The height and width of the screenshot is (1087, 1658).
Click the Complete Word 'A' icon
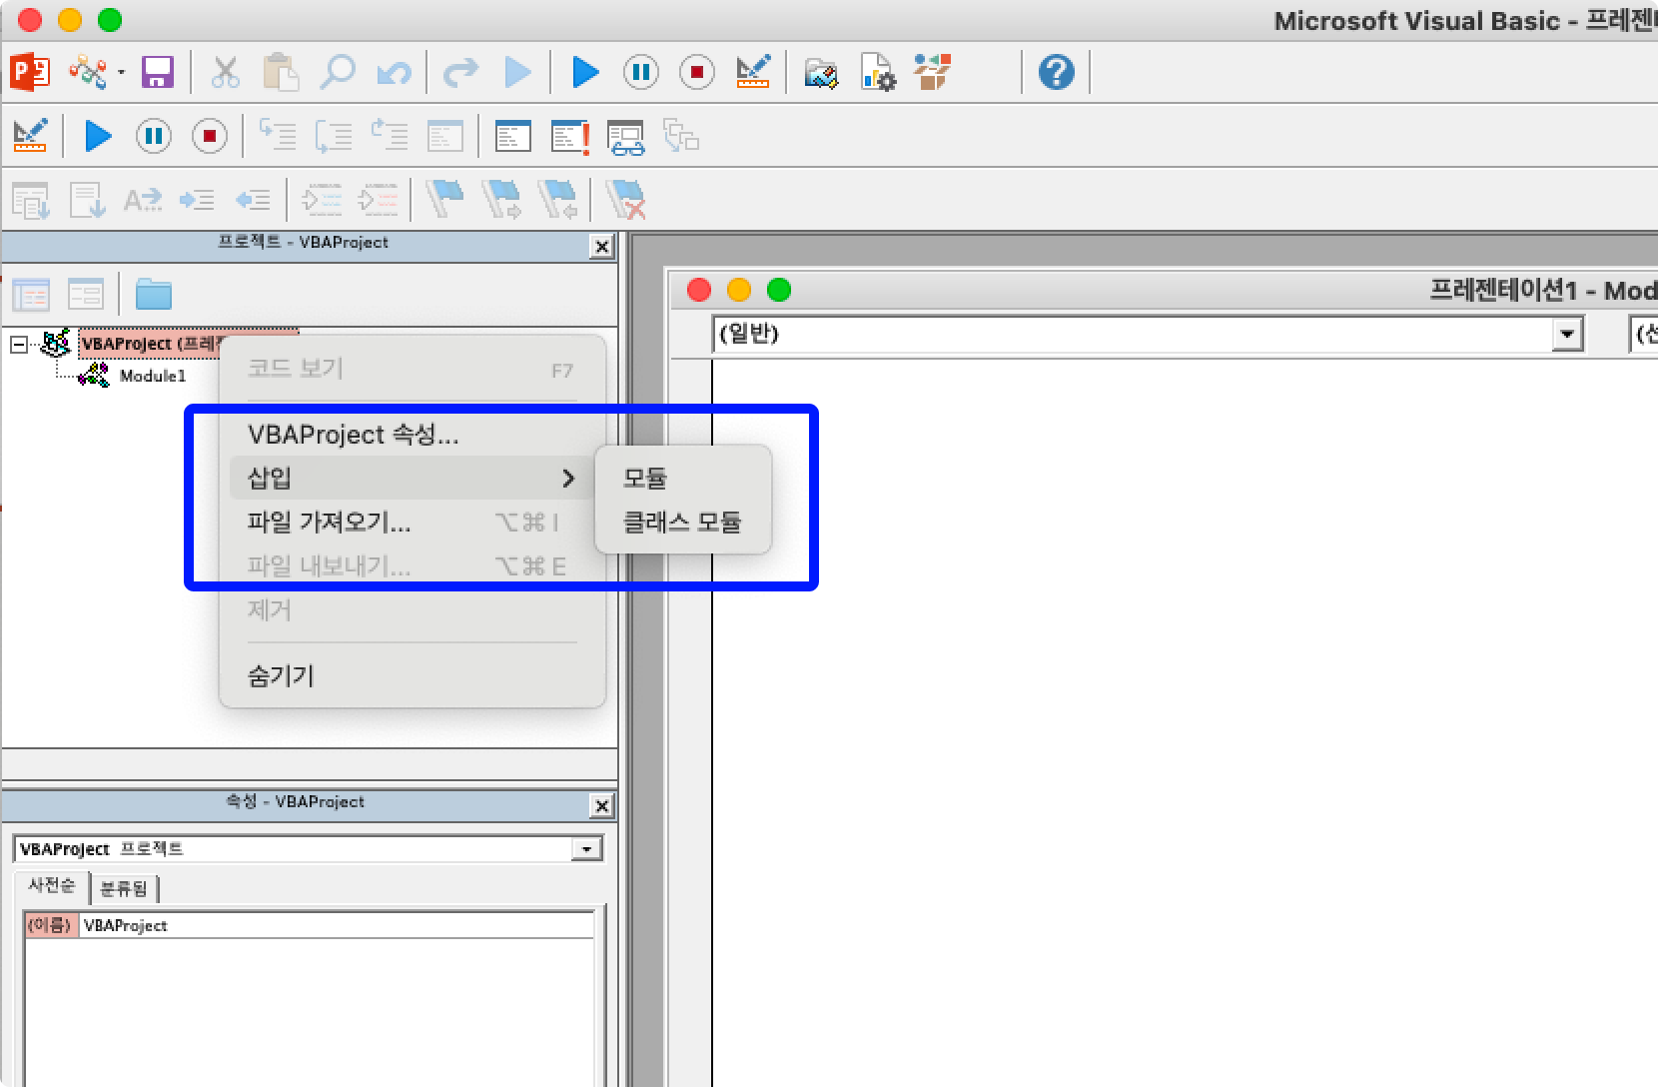142,200
